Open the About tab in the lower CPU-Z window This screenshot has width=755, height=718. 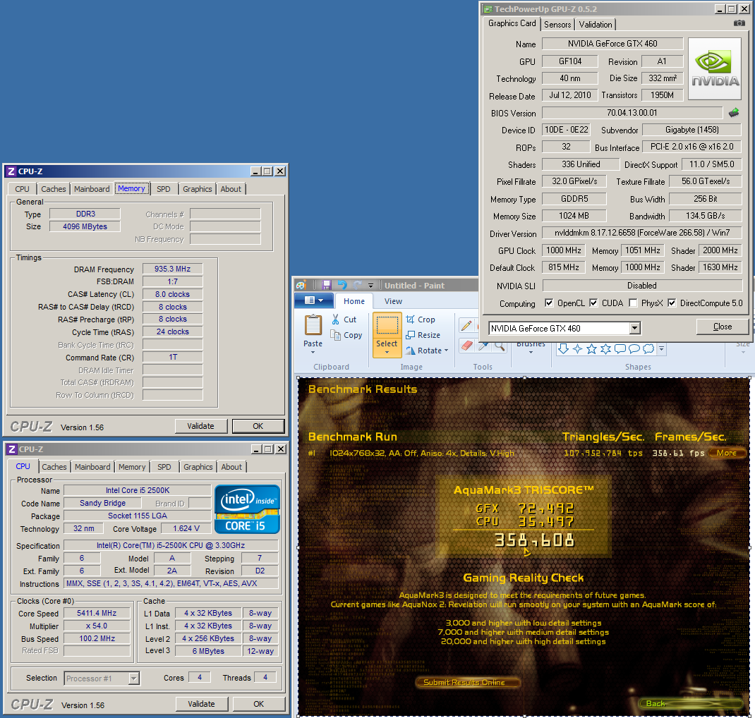tap(231, 467)
